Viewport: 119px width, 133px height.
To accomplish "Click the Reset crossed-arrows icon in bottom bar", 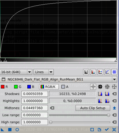I will tap(114, 130).
